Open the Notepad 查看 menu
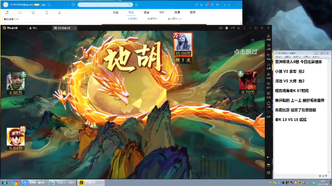332x186 pixels. click(306, 57)
